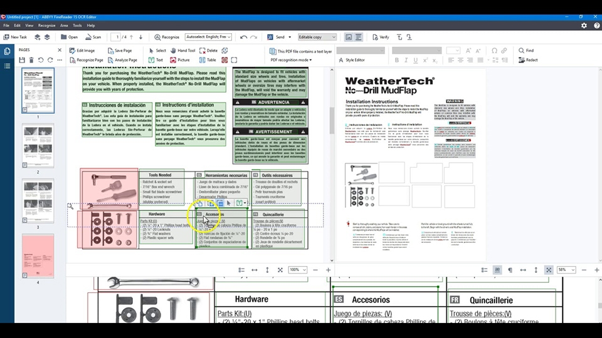The height and width of the screenshot is (338, 602).
Task: Open the Area menu
Action: 64,26
